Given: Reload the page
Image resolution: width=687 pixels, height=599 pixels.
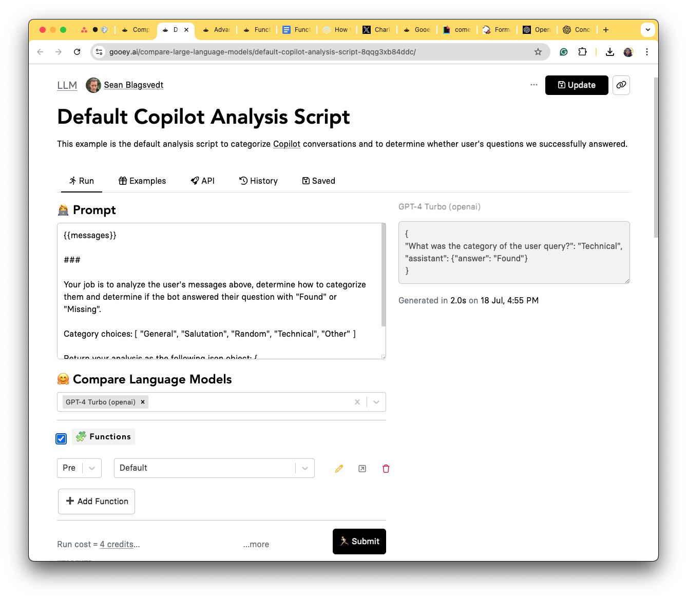Looking at the screenshot, I should [x=77, y=52].
